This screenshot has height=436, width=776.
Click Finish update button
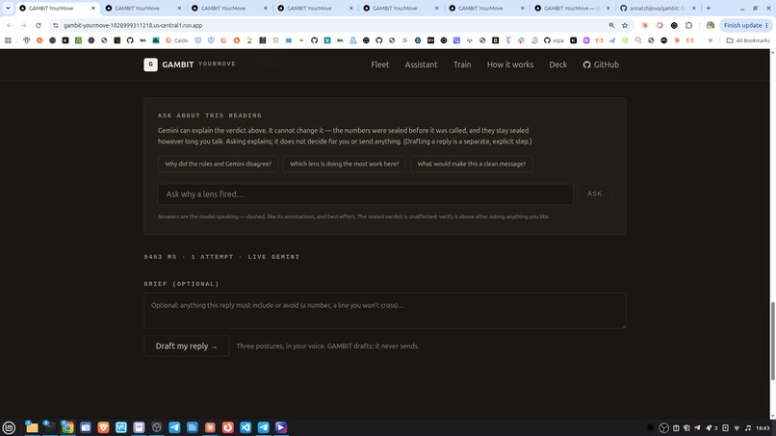tap(746, 25)
